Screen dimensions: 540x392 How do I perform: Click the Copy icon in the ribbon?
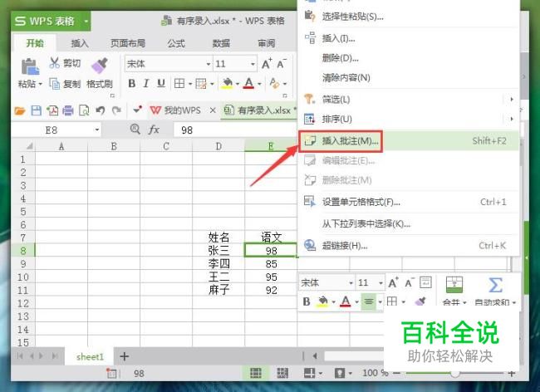(54, 84)
